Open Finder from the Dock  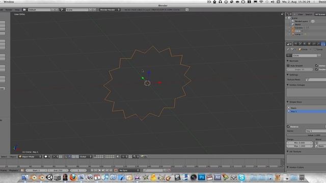click(x=25, y=177)
